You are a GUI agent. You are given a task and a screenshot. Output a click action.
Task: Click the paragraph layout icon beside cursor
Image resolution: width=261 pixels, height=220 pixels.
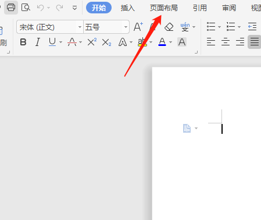coord(187,128)
